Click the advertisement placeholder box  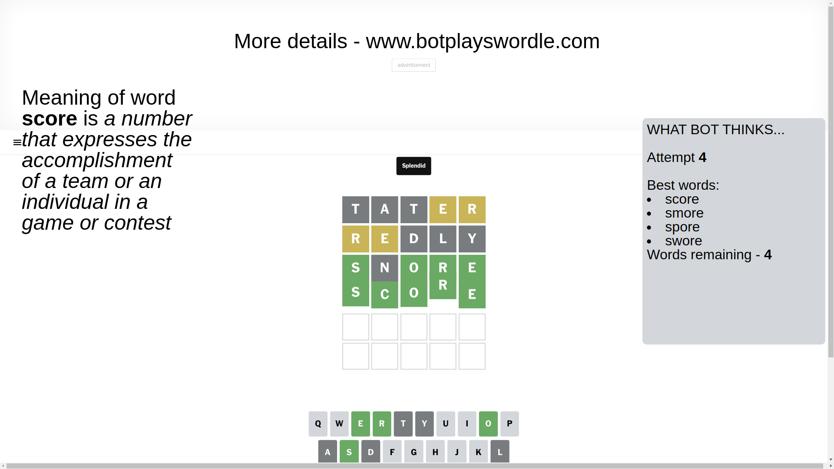[414, 65]
